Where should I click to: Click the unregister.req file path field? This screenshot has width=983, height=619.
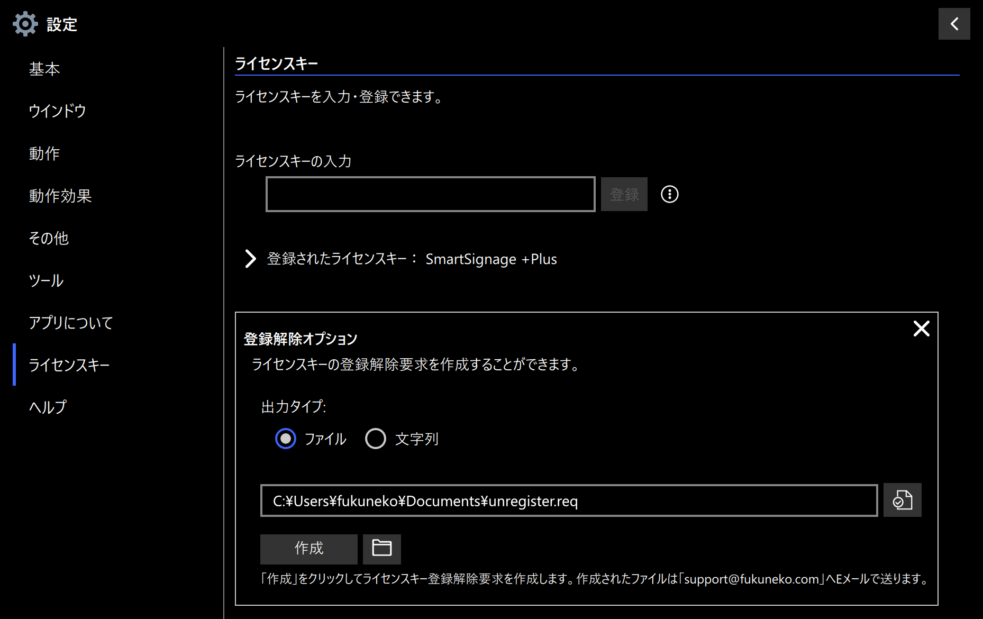569,500
